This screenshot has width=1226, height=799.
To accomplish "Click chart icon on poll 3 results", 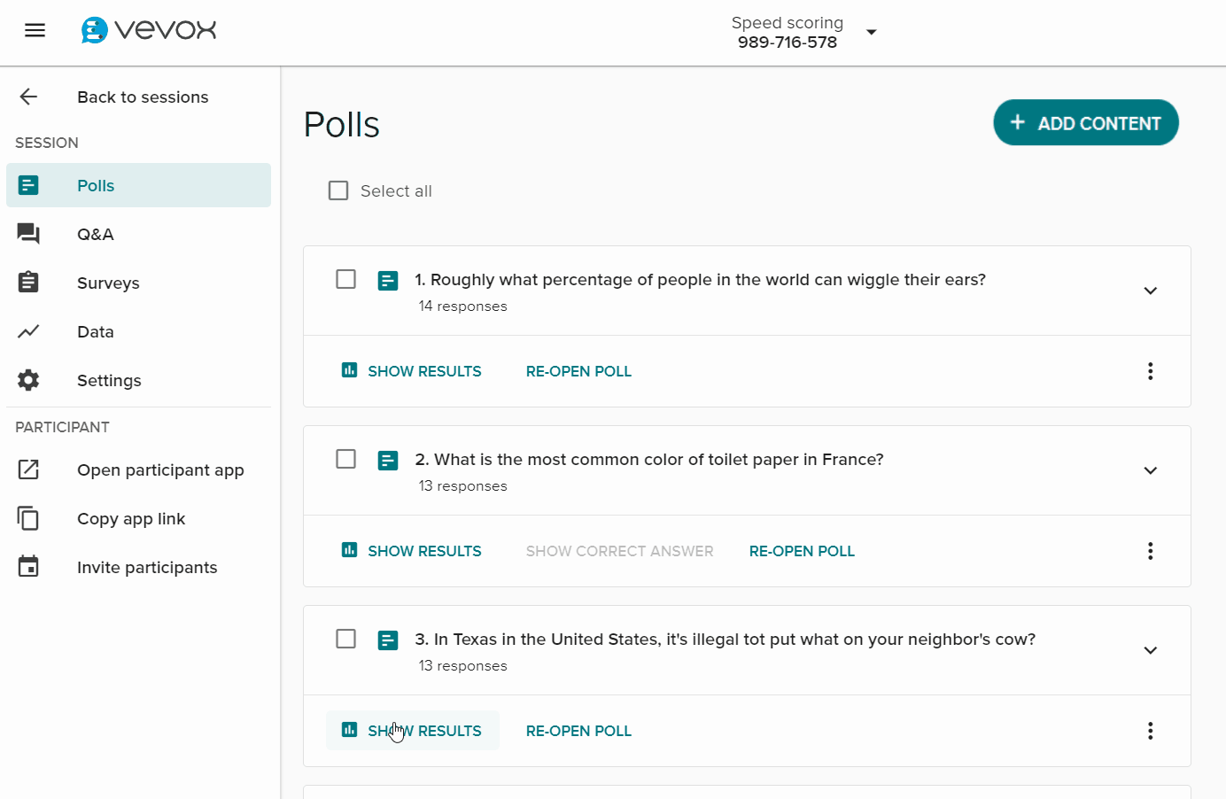I will 350,730.
